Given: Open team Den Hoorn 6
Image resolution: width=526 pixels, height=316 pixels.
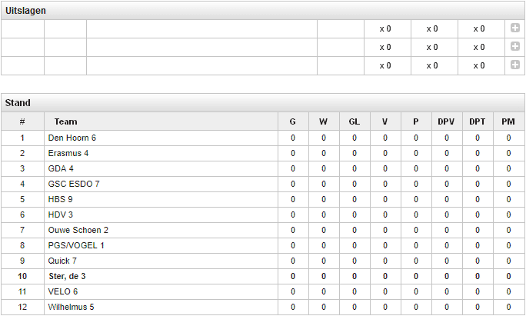Looking at the screenshot, I should (x=72, y=138).
